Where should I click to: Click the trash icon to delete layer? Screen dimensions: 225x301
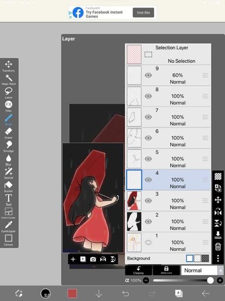pos(218,246)
